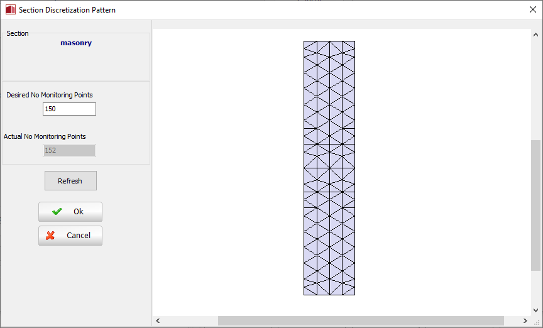The width and height of the screenshot is (543, 328).
Task: Click the vertical scrollbar thumb
Action: pos(535,204)
